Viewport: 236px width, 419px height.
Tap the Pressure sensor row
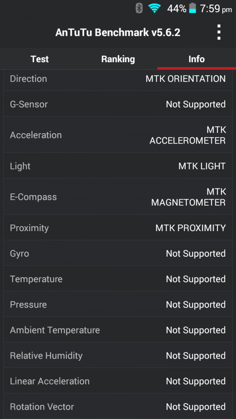pos(118,305)
